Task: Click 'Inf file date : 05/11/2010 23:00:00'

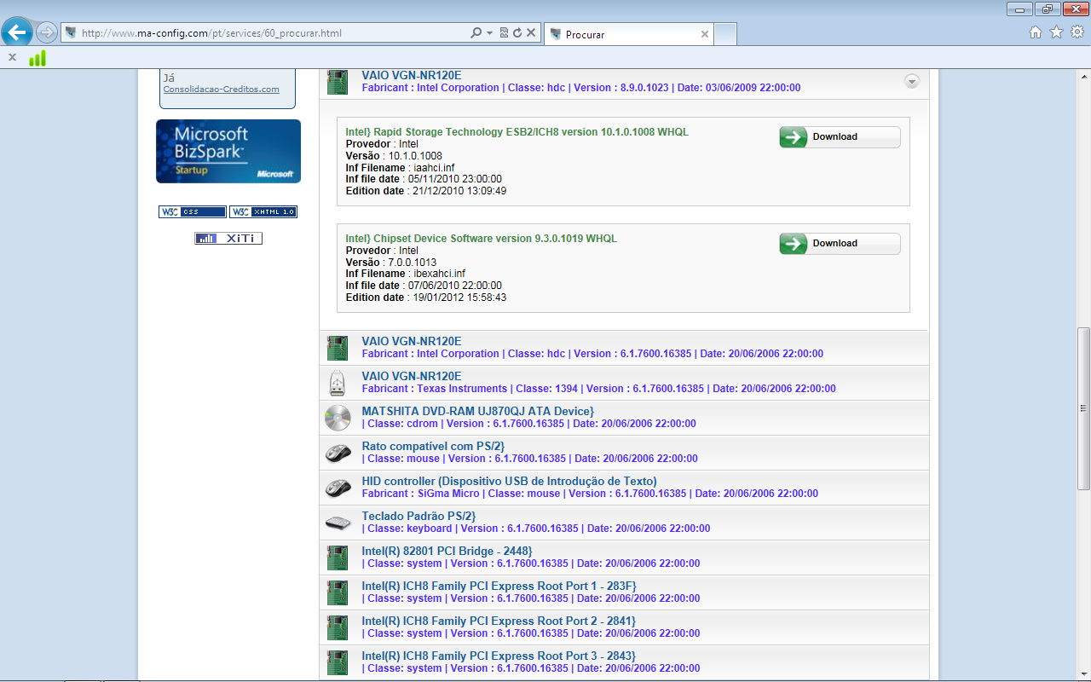Action: coord(424,179)
